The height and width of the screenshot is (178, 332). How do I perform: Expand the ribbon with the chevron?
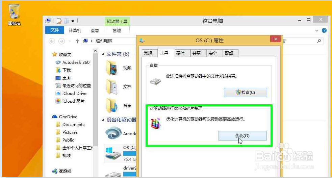tap(317, 30)
